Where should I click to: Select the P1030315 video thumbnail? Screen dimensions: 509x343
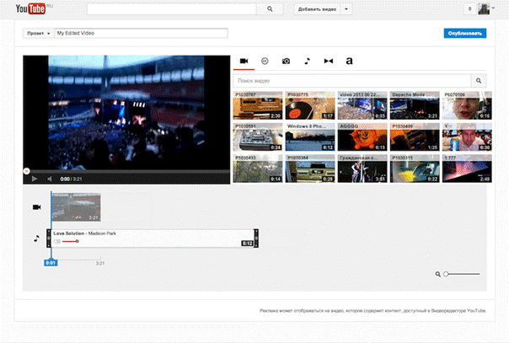click(x=415, y=169)
